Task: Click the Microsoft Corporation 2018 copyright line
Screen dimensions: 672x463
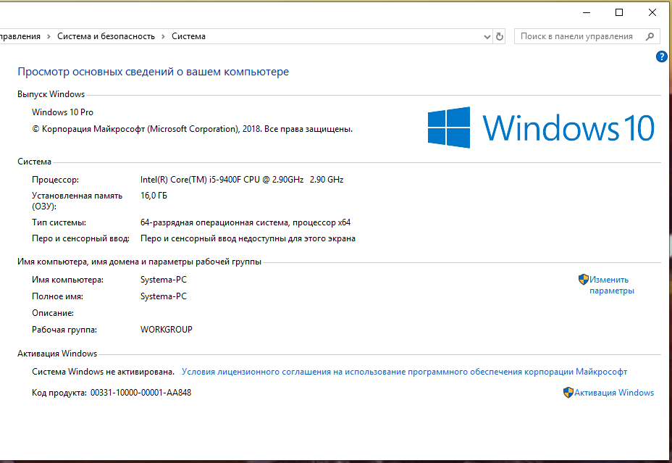Action: click(x=193, y=129)
